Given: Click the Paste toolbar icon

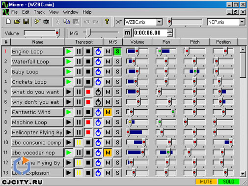Looking at the screenshot, I should click(x=76, y=22).
